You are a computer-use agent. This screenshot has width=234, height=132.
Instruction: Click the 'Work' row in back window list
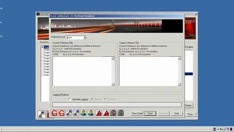coord(46,75)
